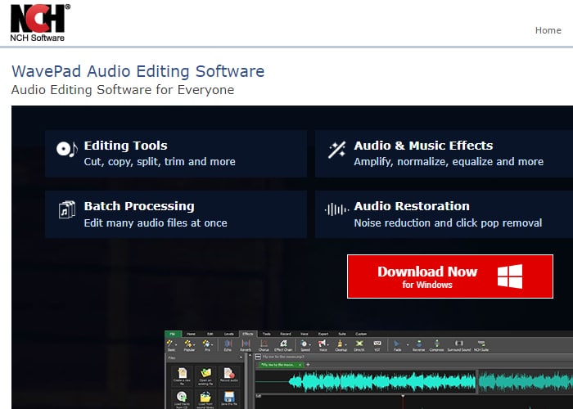Click the magic wand Audio Effects icon

pos(336,150)
